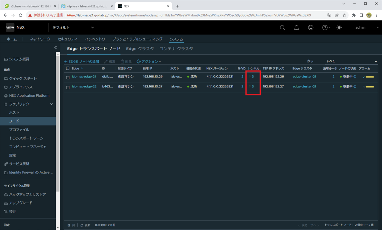Open トランスポート ゾーン in sidebar

[26, 138]
